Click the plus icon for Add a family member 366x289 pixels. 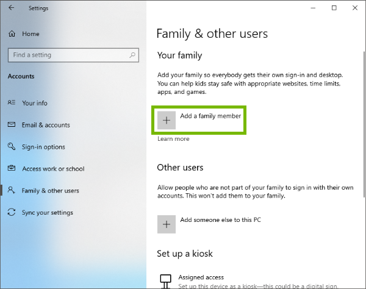[167, 120]
